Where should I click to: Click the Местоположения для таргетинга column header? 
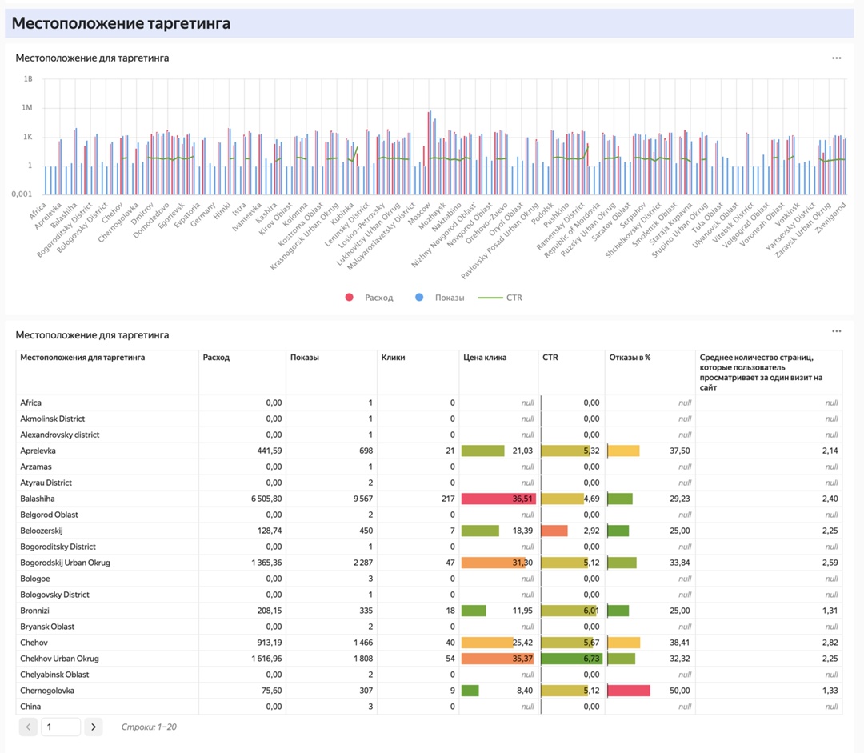pos(82,358)
